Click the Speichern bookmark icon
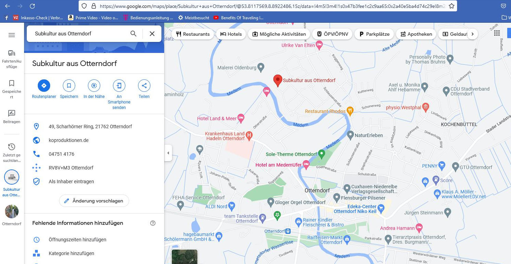 tap(69, 86)
